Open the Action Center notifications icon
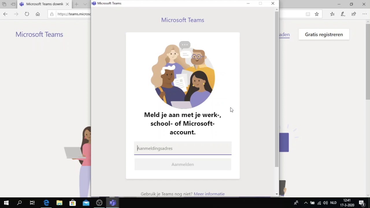The width and height of the screenshot is (370, 208). 361,203
